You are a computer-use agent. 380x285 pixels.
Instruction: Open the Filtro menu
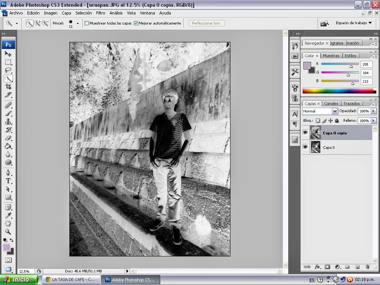(100, 13)
